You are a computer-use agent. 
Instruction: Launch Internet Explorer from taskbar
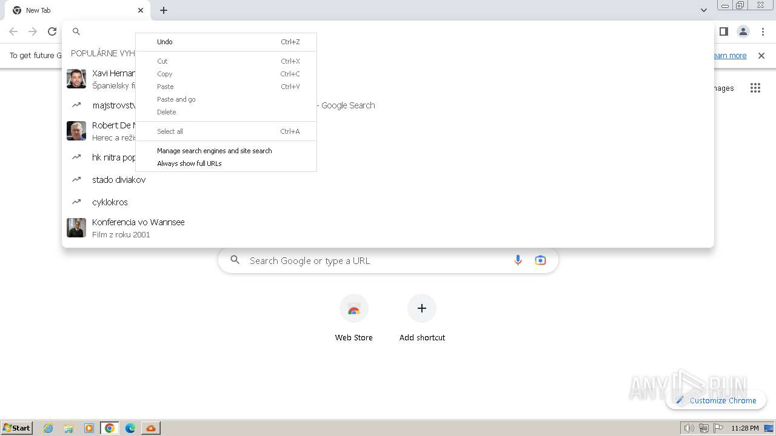48,428
